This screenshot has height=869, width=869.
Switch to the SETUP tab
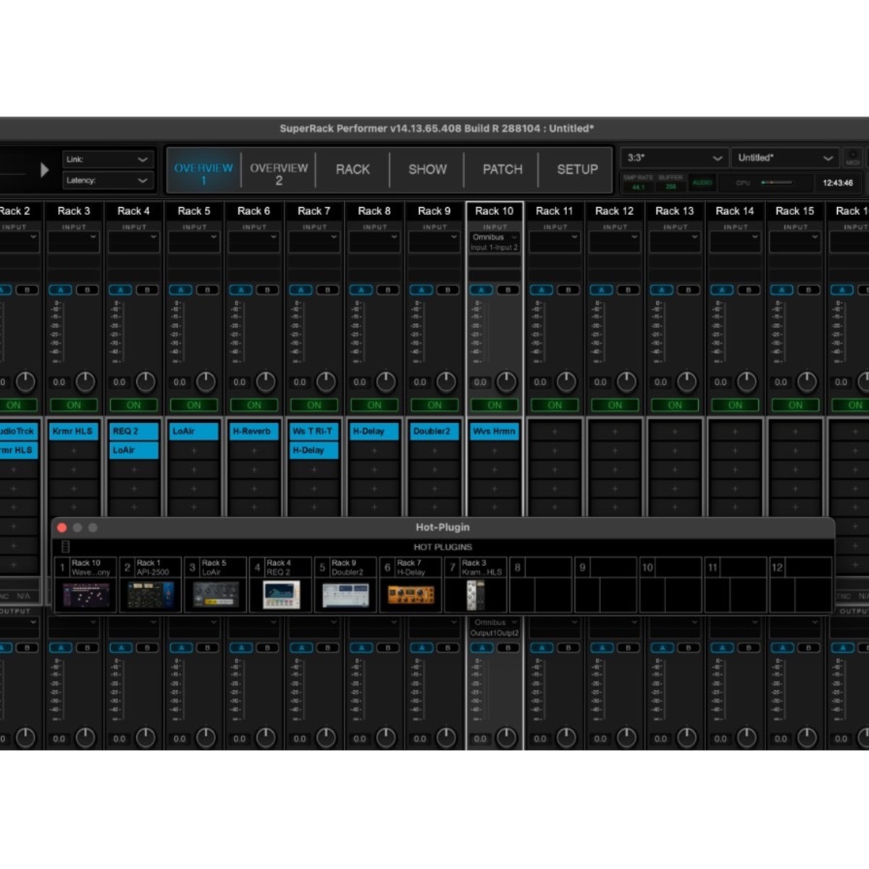tap(577, 169)
